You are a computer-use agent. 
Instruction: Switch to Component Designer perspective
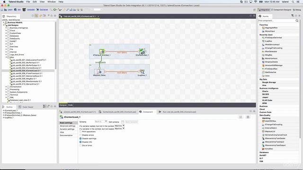[x=281, y=9]
